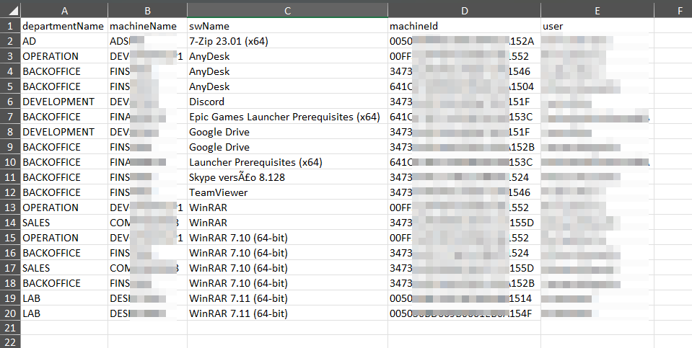Select column D header
The image size is (692, 348).
click(x=464, y=10)
